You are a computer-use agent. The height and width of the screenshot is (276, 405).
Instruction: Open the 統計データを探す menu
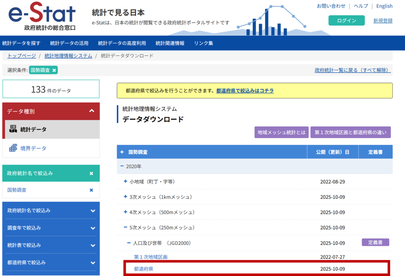[21, 43]
